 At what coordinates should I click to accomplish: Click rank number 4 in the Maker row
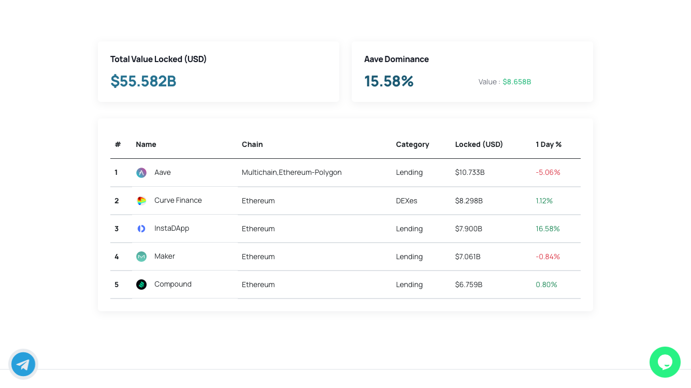click(117, 257)
